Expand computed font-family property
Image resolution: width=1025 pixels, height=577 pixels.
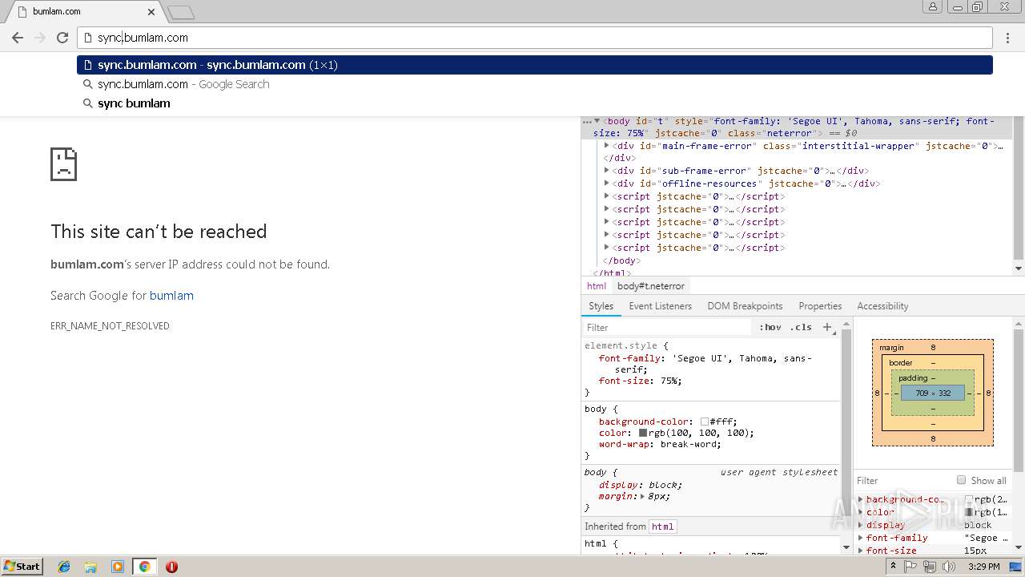coord(861,538)
